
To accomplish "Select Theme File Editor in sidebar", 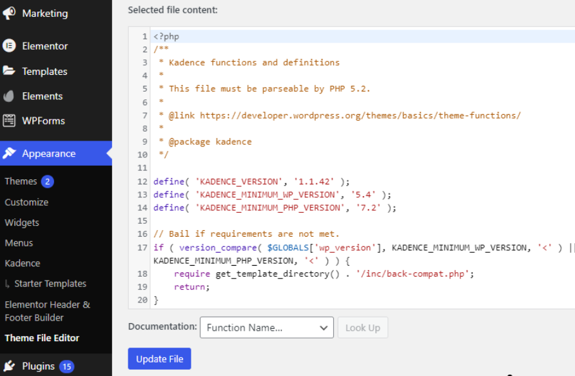I will (x=42, y=338).
